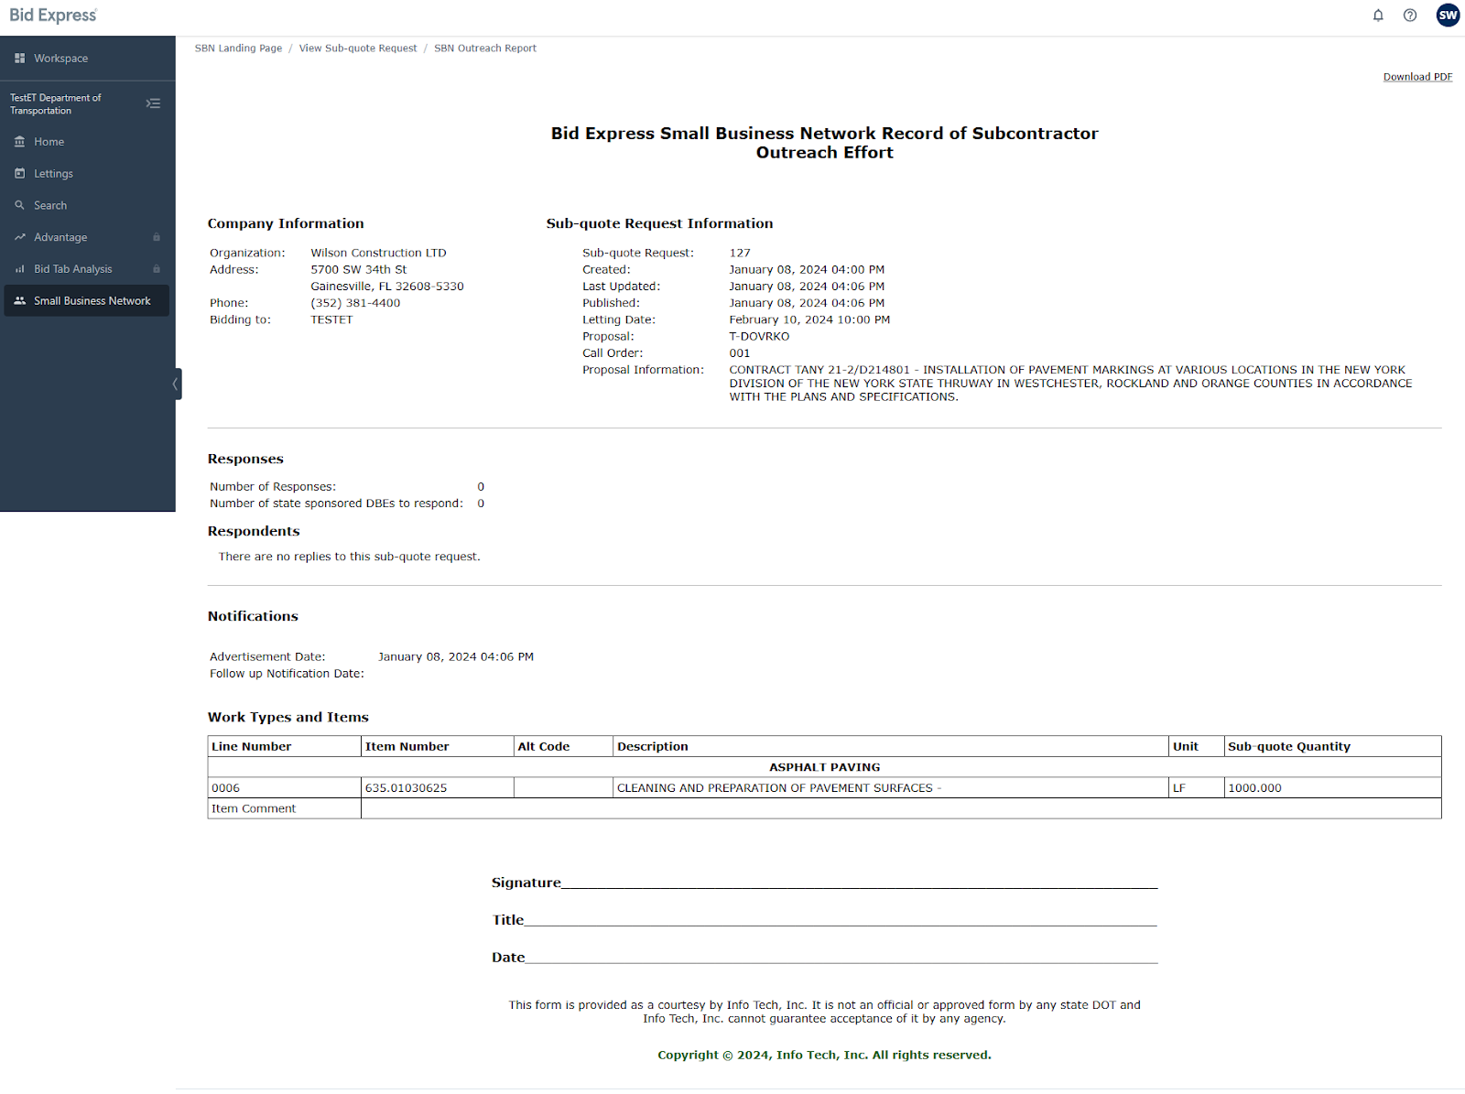Click the Lettings calendar icon

point(20,174)
